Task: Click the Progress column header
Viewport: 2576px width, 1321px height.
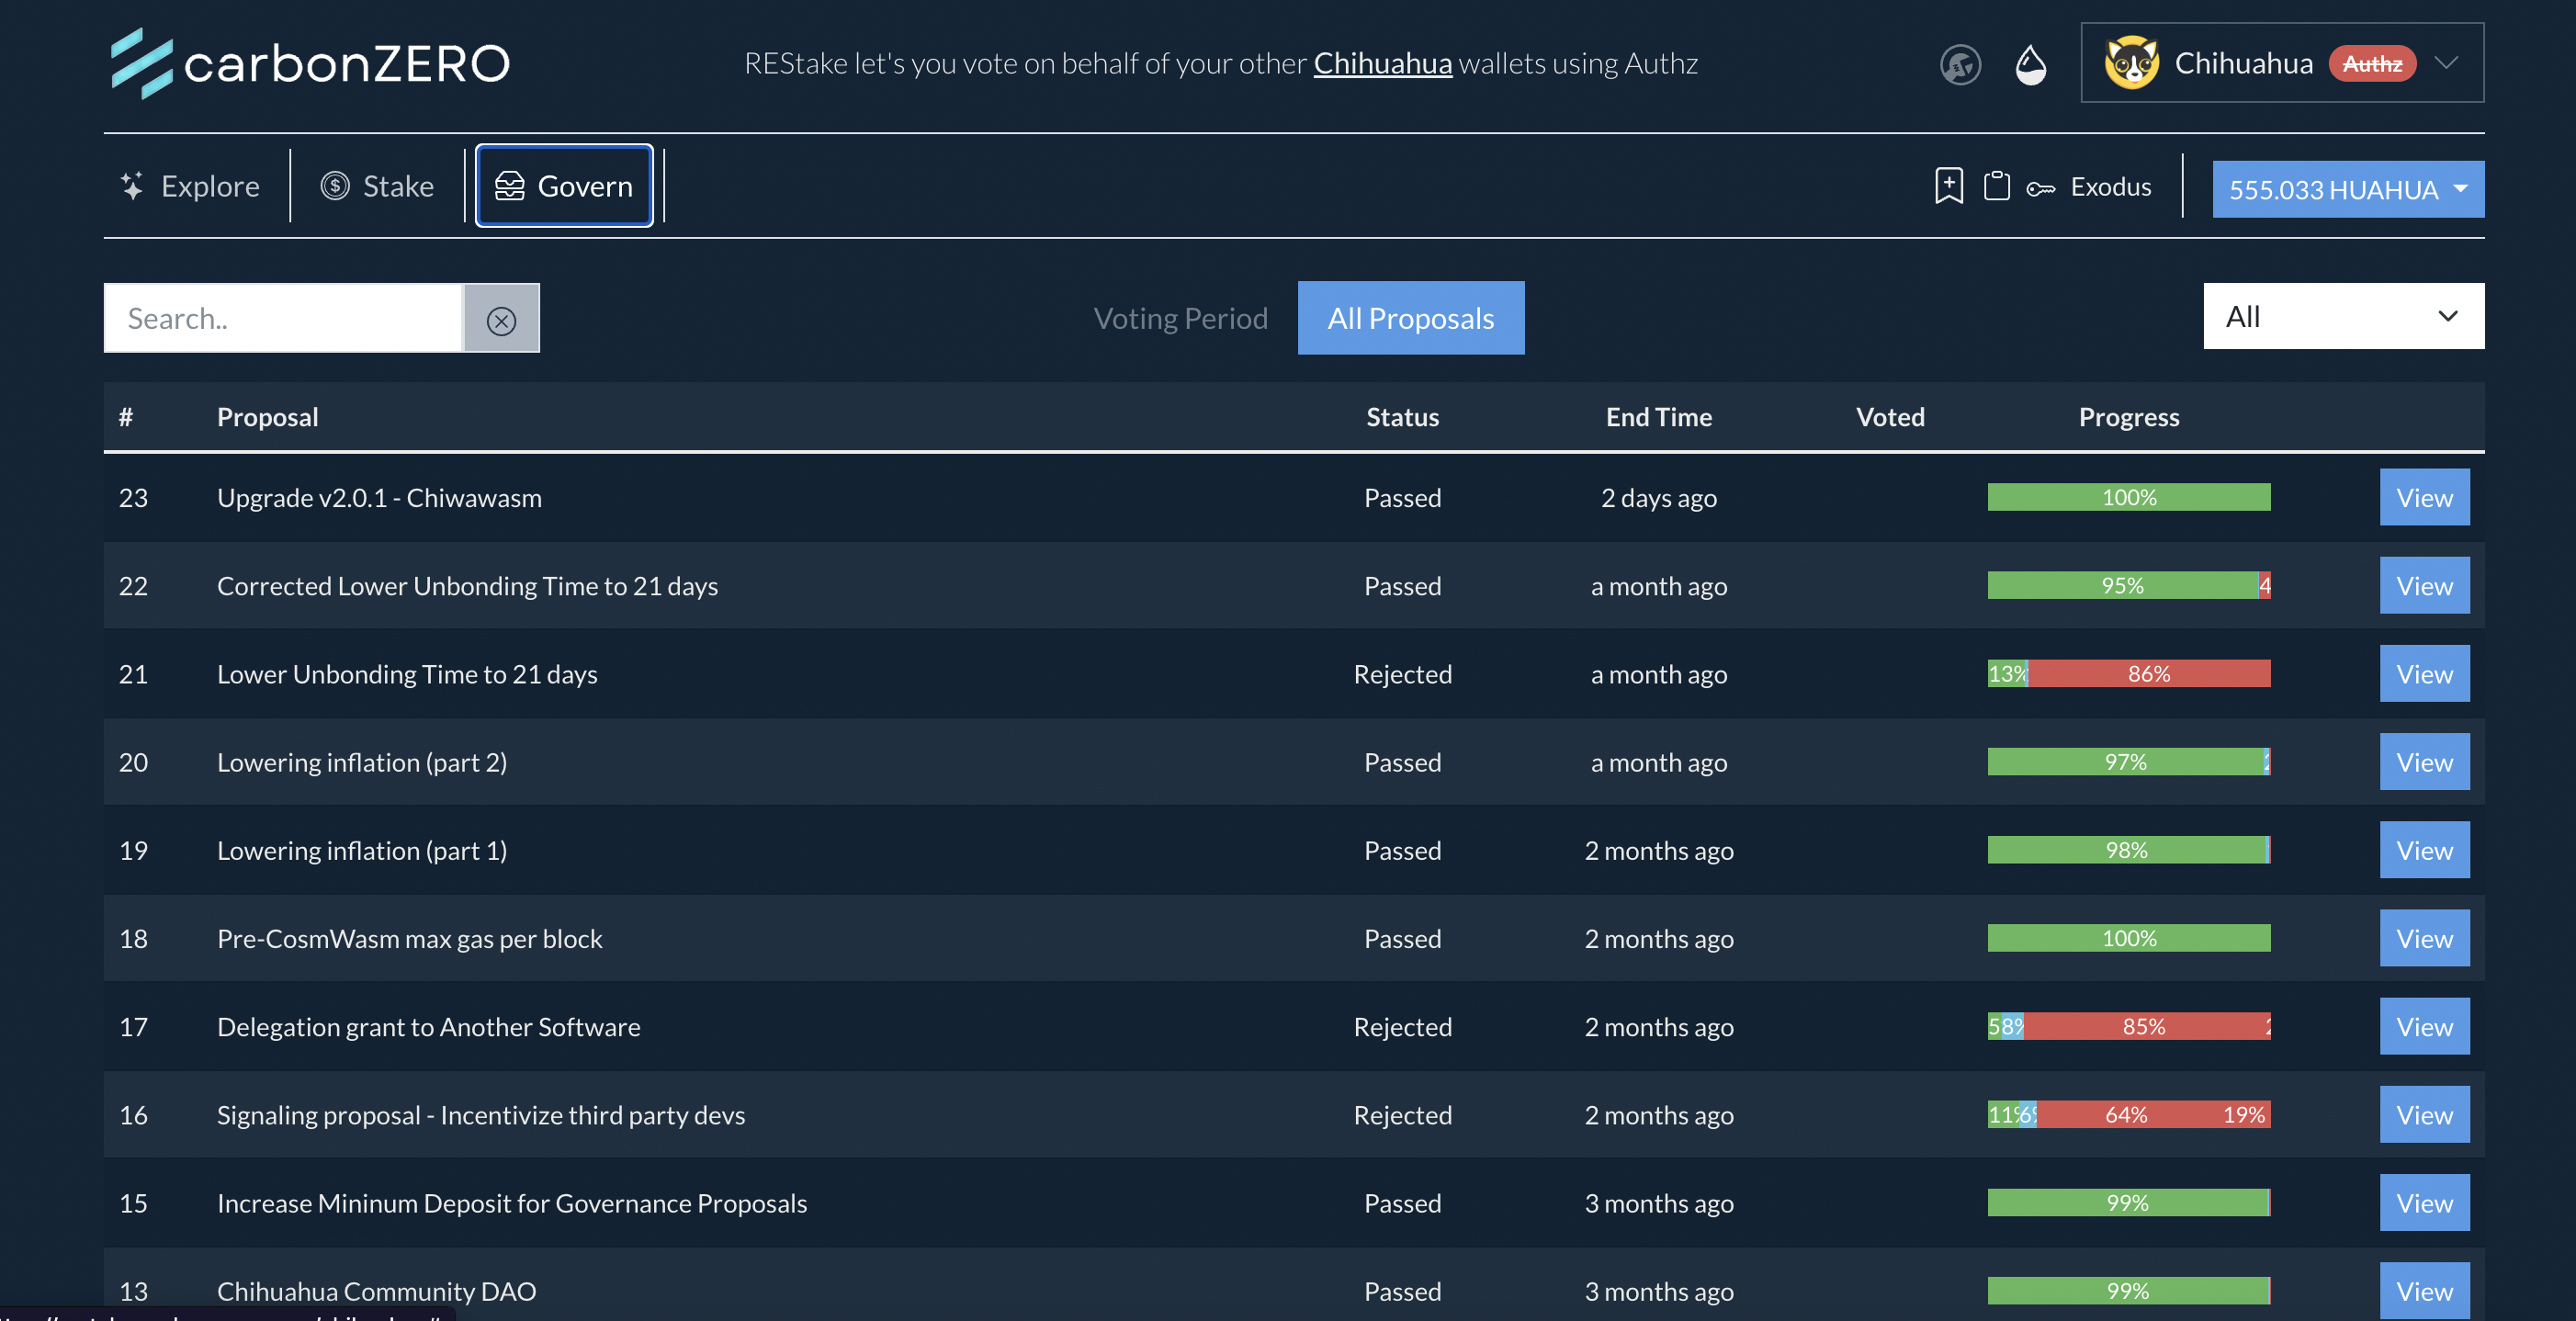Action: pos(2128,417)
